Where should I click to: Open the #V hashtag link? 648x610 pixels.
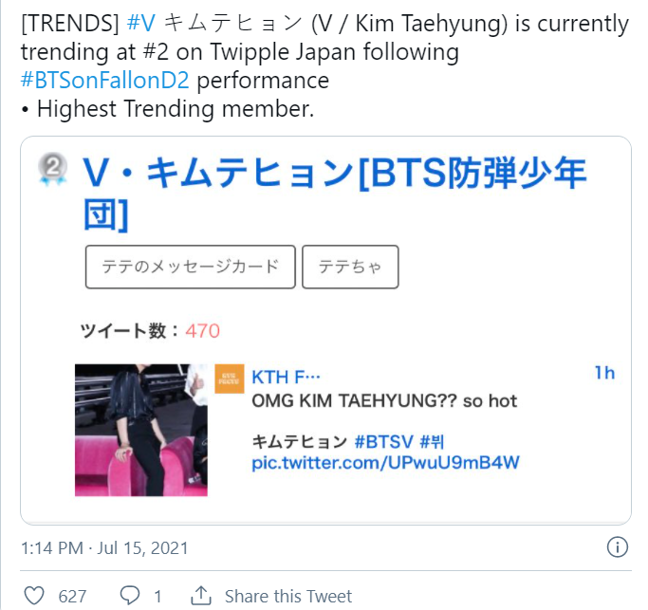tap(141, 23)
